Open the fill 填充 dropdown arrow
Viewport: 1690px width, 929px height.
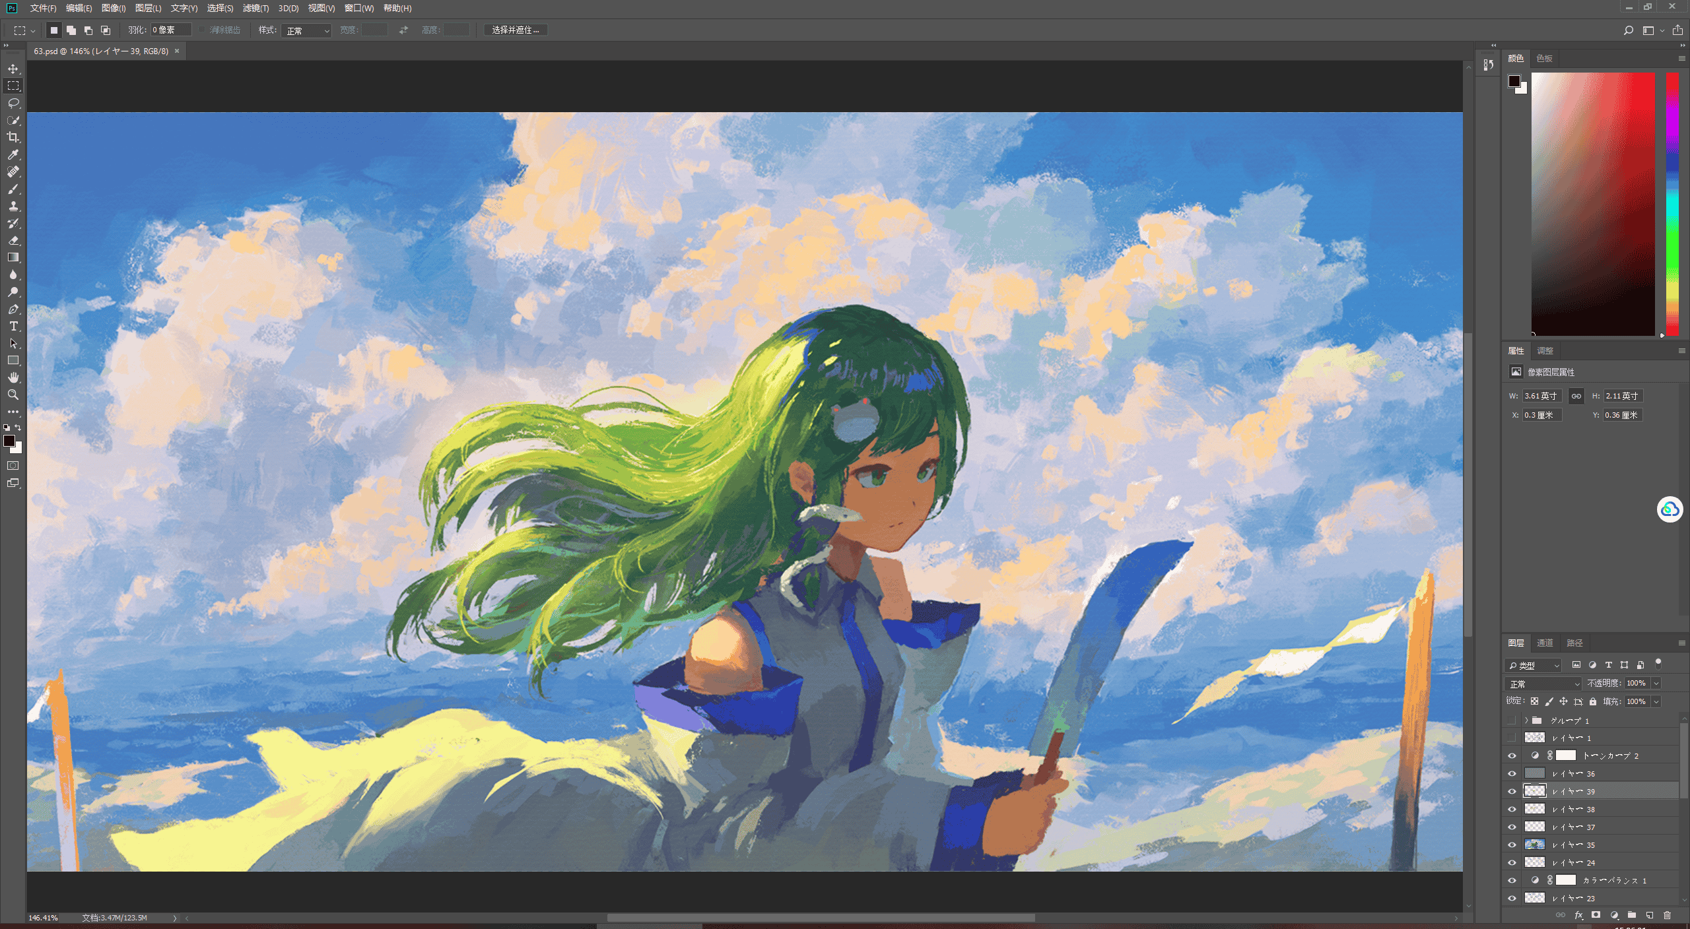click(x=1656, y=701)
